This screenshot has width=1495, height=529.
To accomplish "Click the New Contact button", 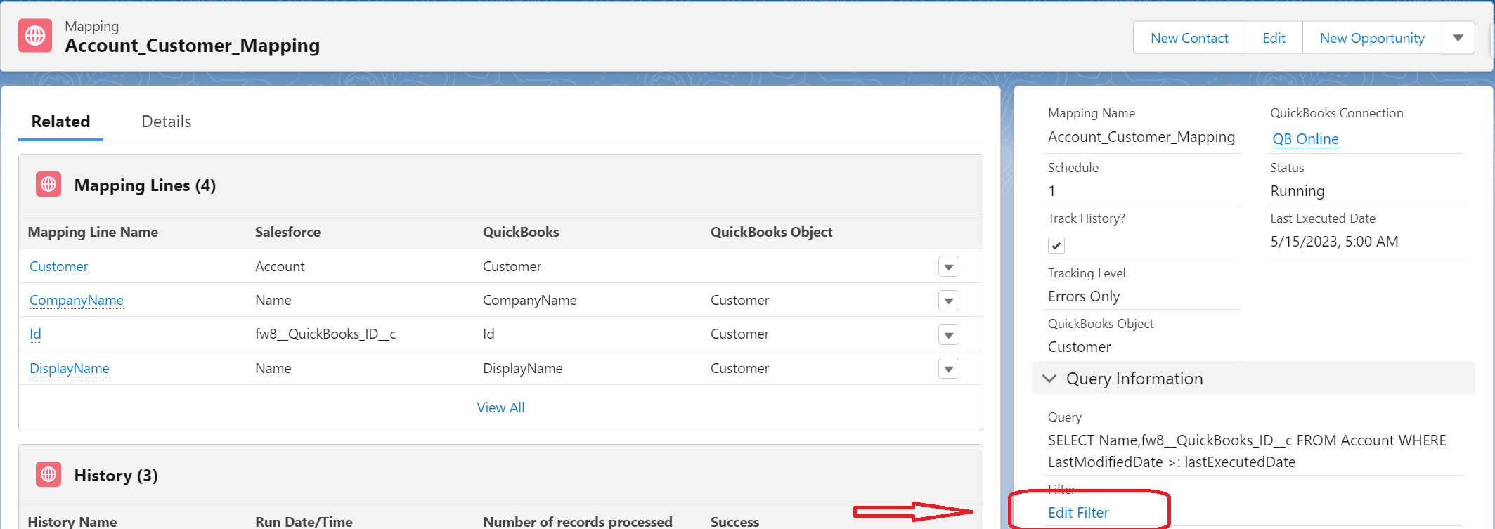I will click(x=1189, y=38).
